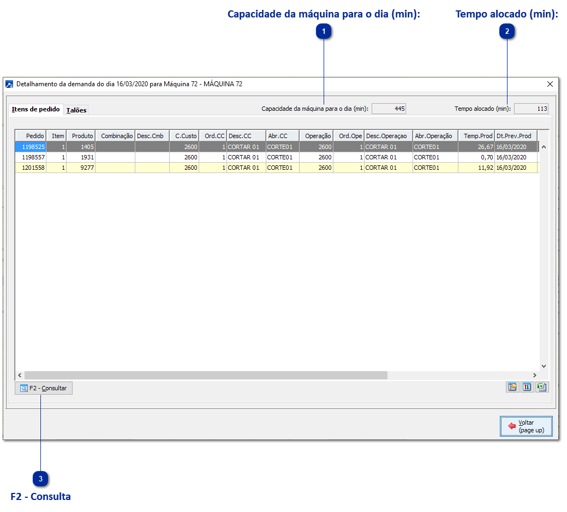
Task: Click the application icon in title bar
Action: [x=9, y=84]
